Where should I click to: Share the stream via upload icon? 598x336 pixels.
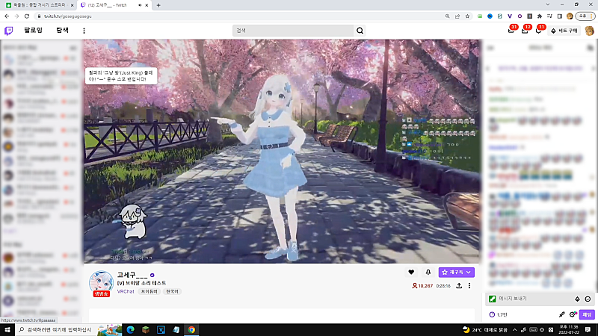[x=459, y=285]
